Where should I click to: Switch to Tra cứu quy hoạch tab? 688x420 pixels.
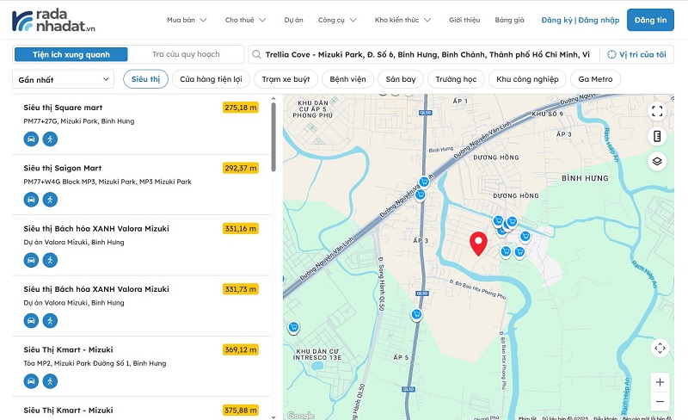(x=186, y=54)
